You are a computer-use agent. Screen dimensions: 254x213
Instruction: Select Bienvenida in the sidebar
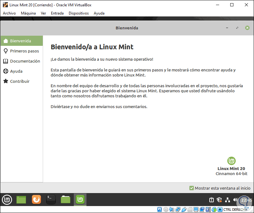(22, 41)
